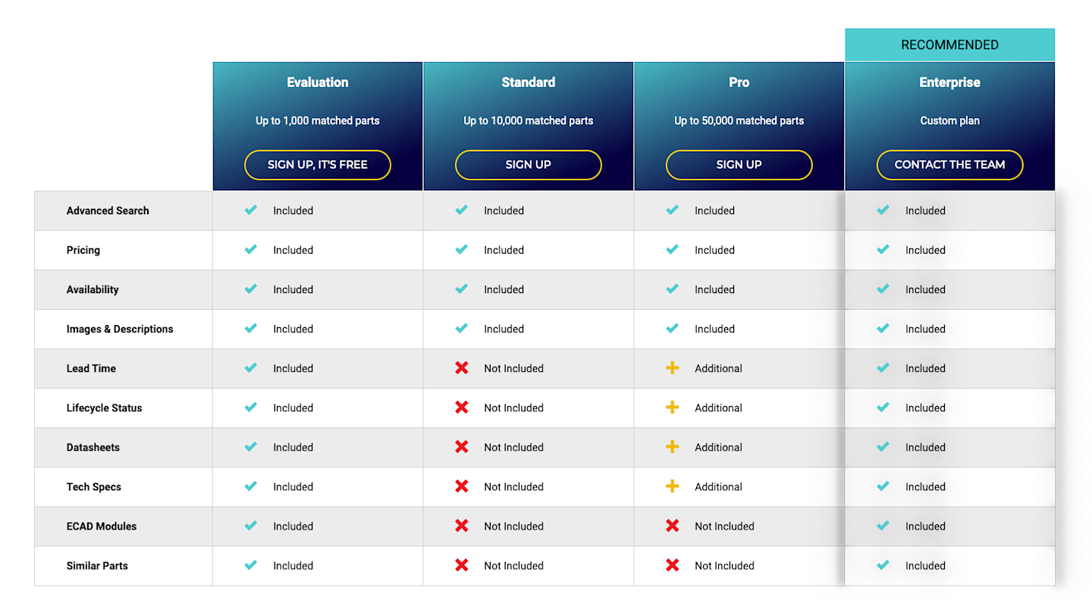Click the checkmark for Enterprise Lead Time

coord(883,368)
